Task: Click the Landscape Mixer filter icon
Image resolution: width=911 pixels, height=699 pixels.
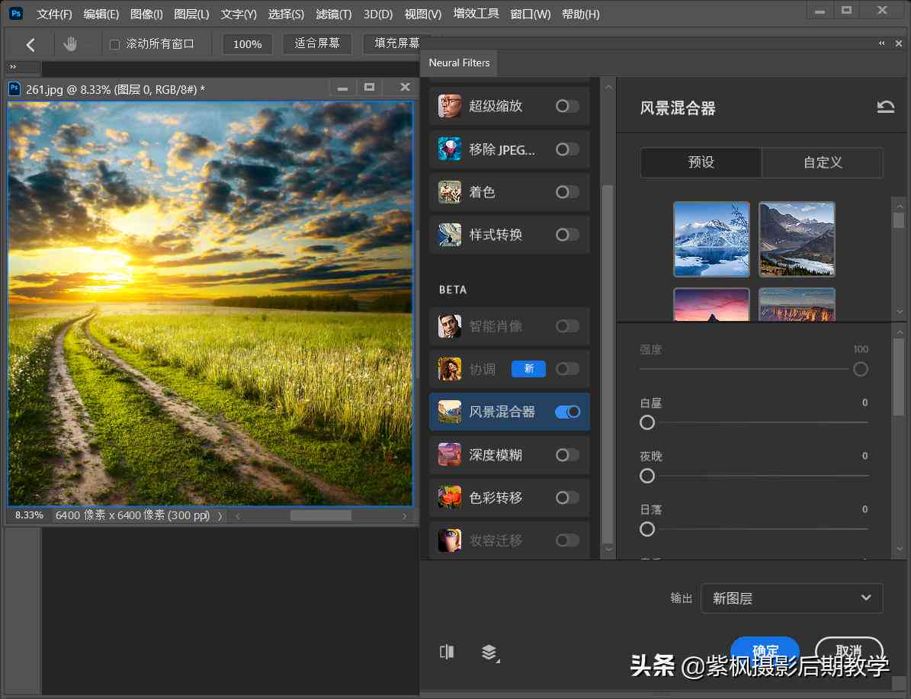Action: click(449, 412)
